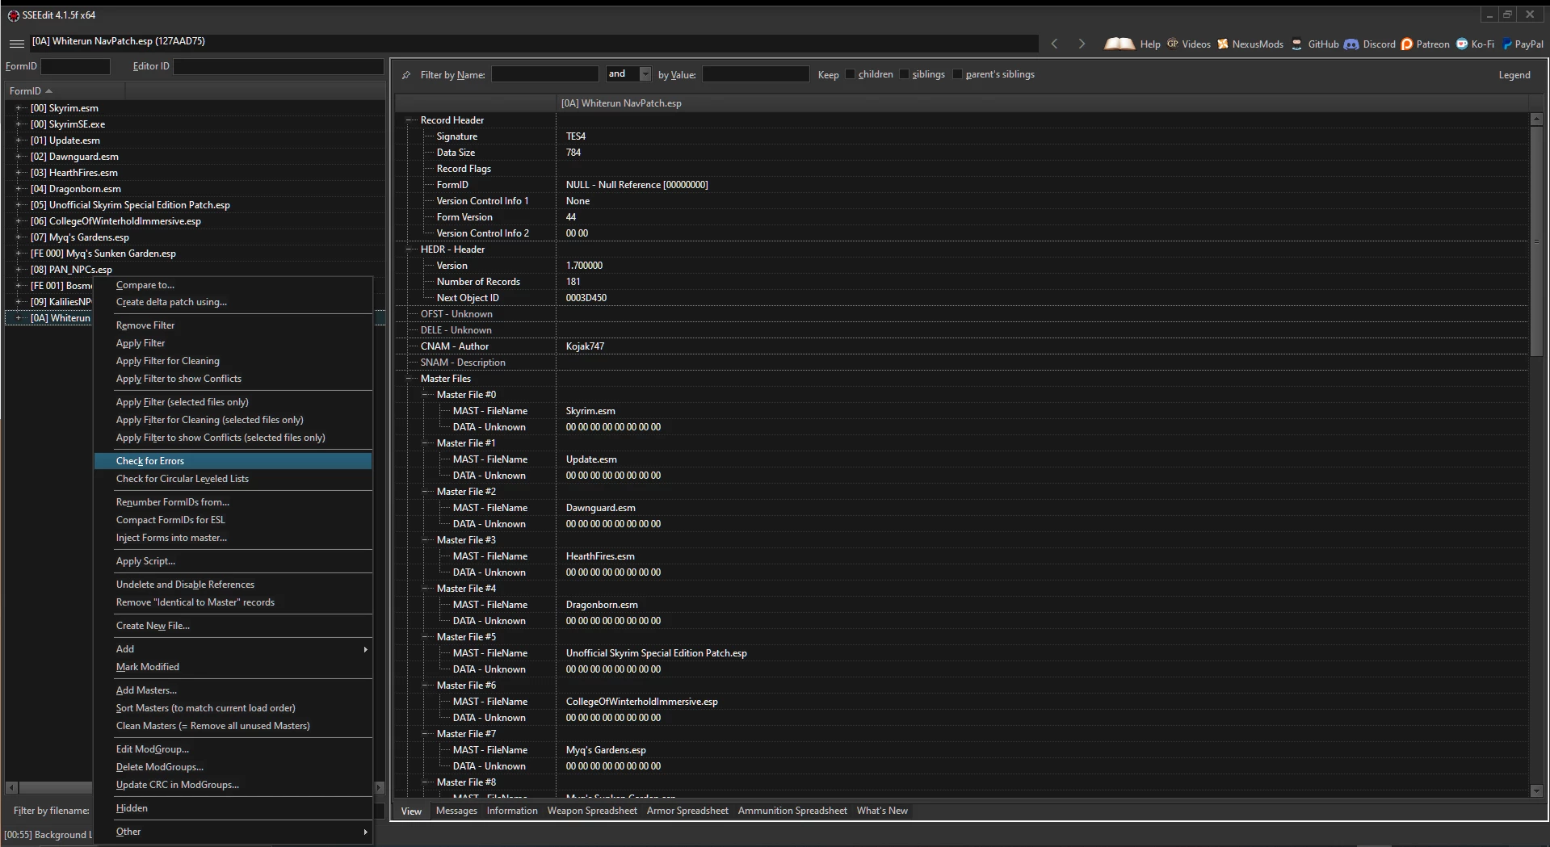The height and width of the screenshot is (847, 1550).
Task: Click the Legend button
Action: tap(1514, 74)
